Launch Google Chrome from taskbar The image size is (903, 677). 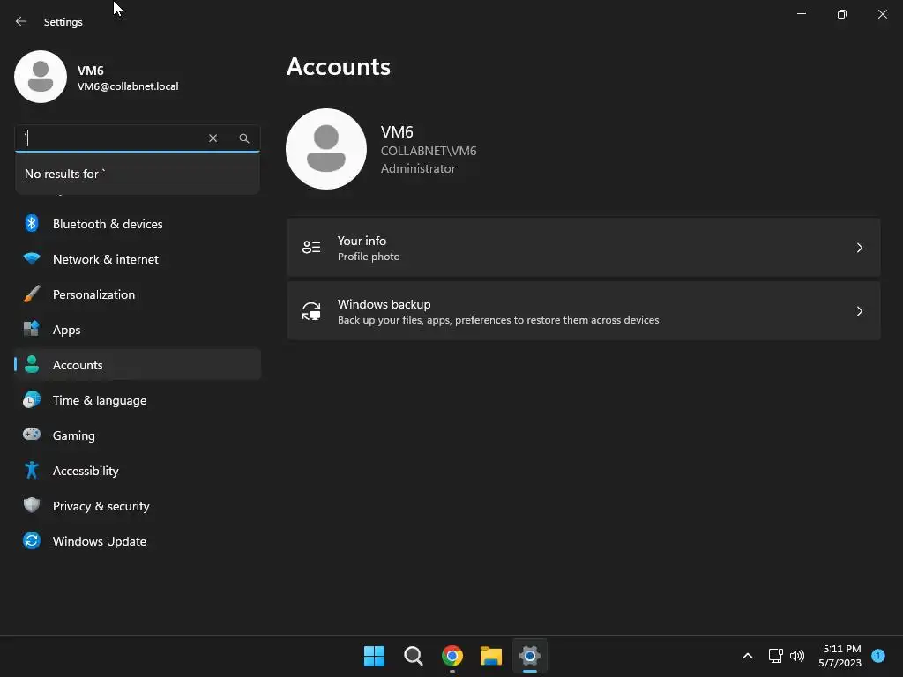coord(452,656)
